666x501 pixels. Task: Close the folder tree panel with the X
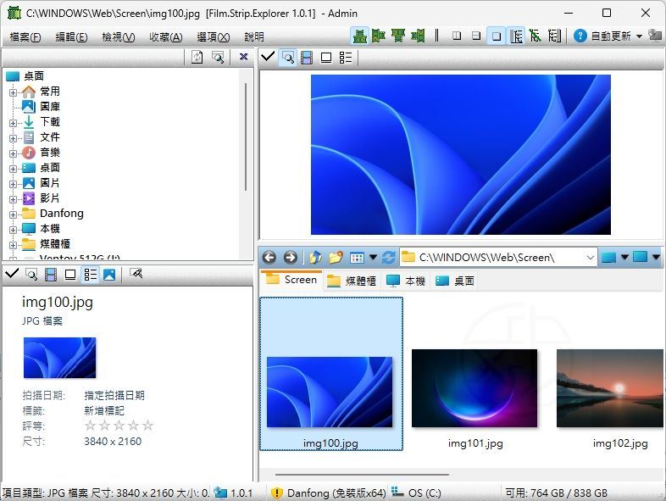tap(243, 58)
